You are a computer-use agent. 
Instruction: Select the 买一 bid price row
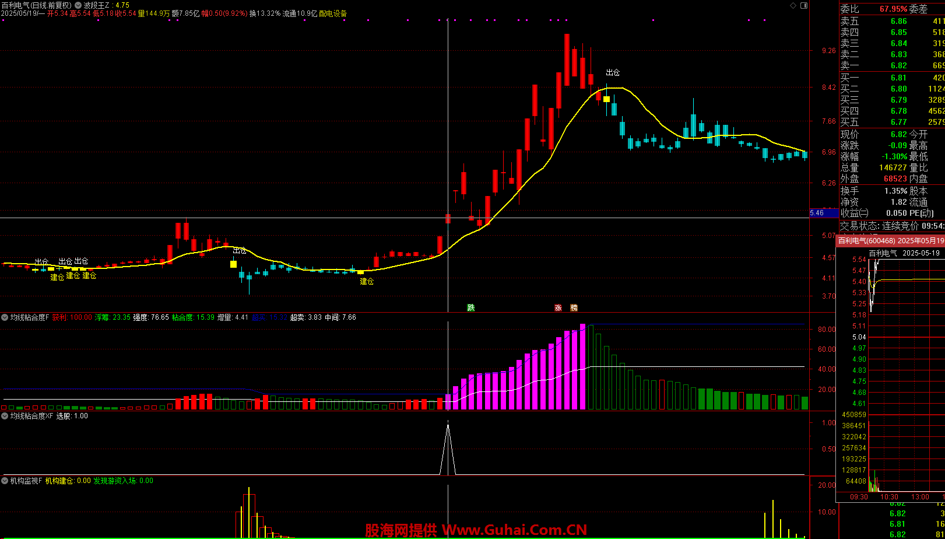point(892,78)
